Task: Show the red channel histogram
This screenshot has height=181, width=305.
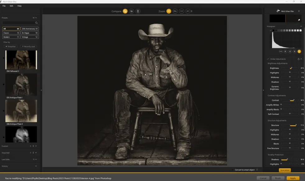Action: [x=285, y=51]
